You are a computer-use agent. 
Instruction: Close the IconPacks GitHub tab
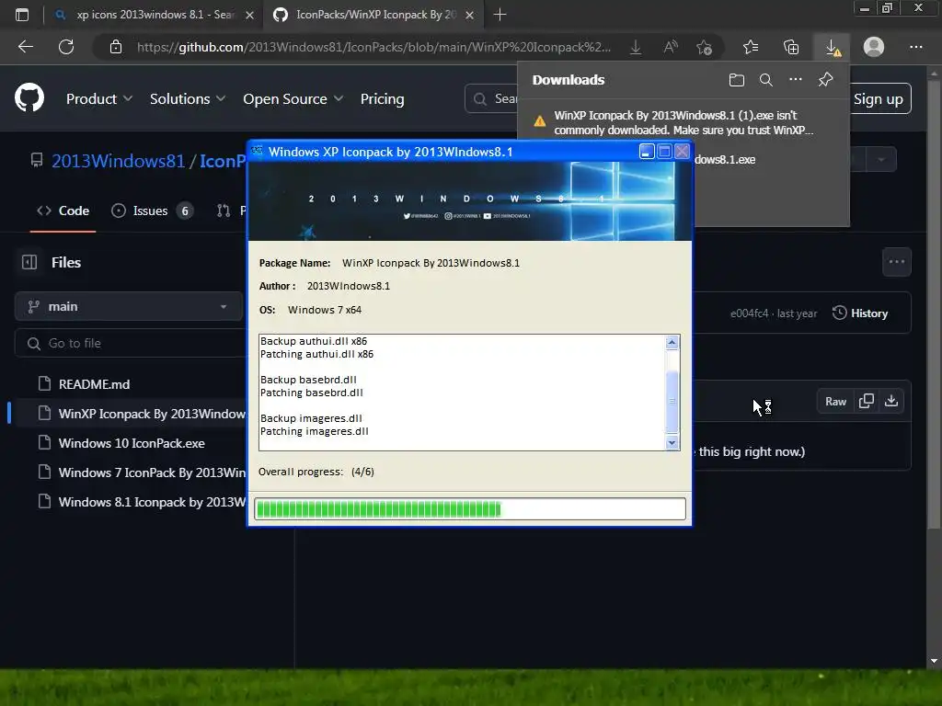[x=470, y=15]
